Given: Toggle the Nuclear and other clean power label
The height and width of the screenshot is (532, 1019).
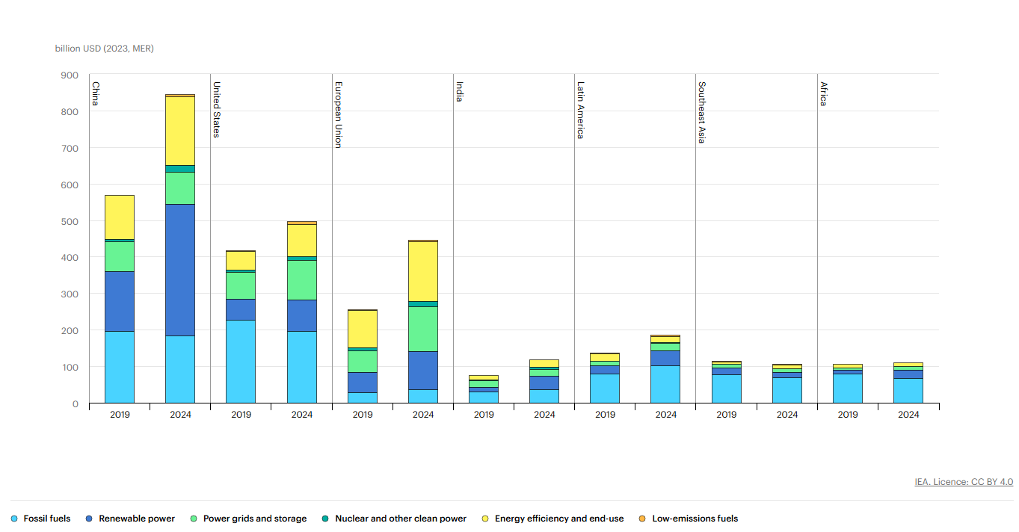Looking at the screenshot, I should tap(401, 519).
